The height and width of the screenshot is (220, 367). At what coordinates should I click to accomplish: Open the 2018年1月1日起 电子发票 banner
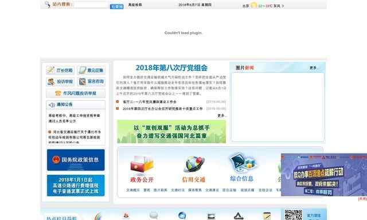tap(76, 186)
